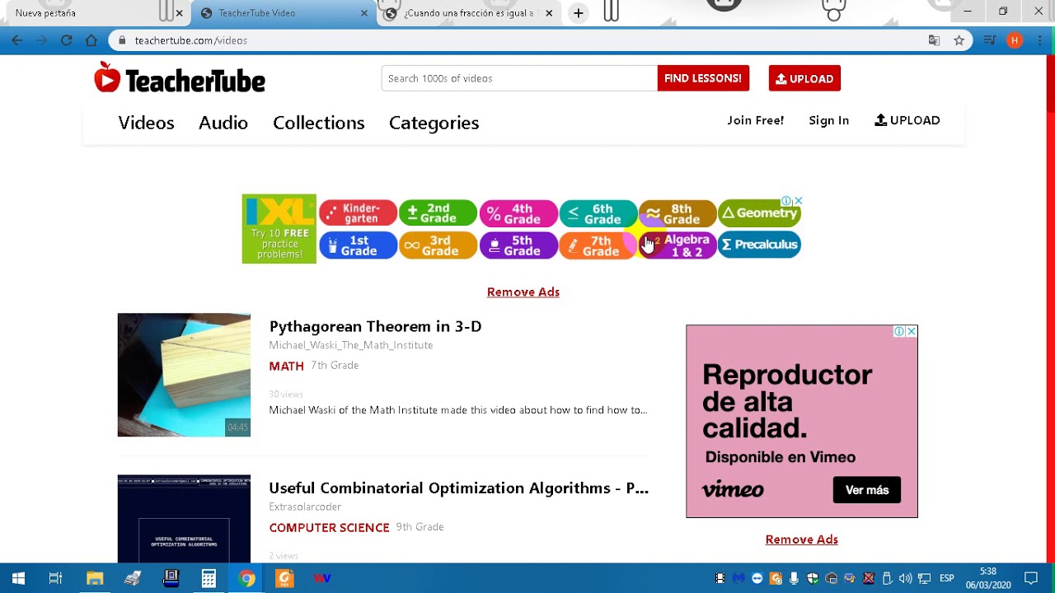The image size is (1055, 593).
Task: Click the 3rd Grade pill in the IXL ad
Action: [438, 245]
